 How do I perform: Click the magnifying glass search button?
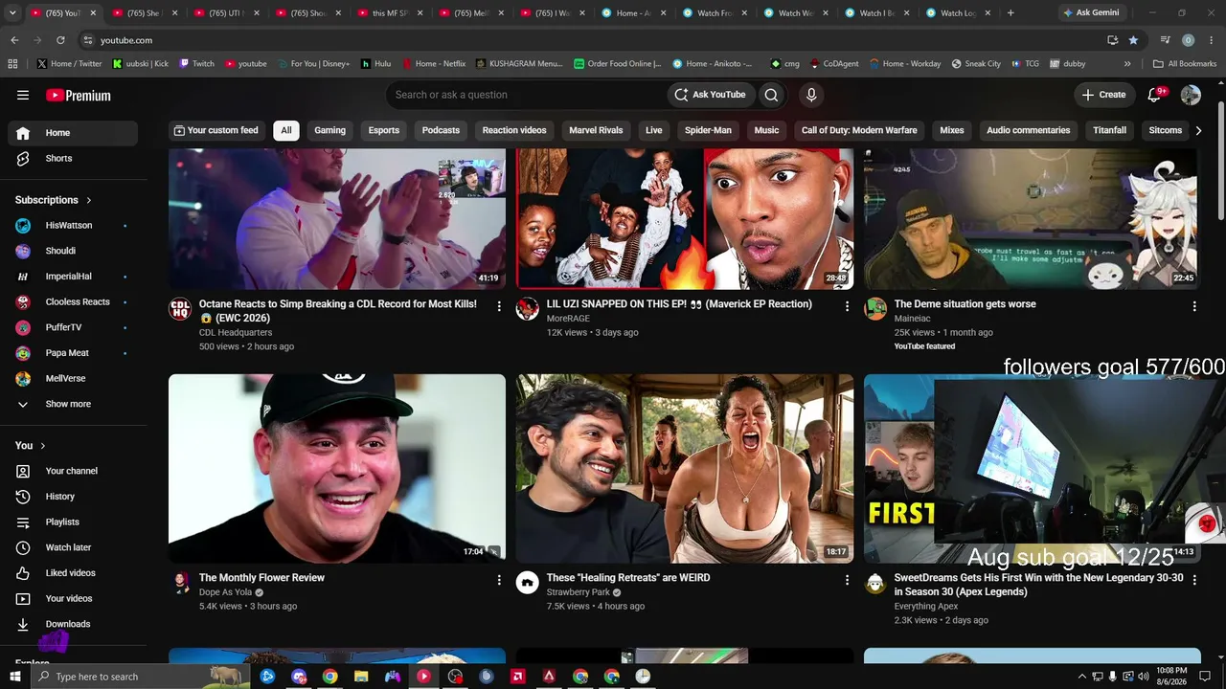click(771, 95)
